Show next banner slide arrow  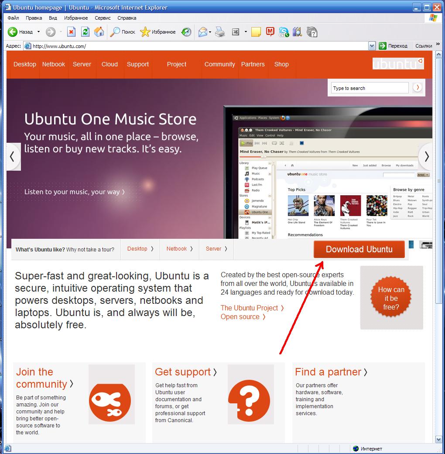(x=426, y=157)
